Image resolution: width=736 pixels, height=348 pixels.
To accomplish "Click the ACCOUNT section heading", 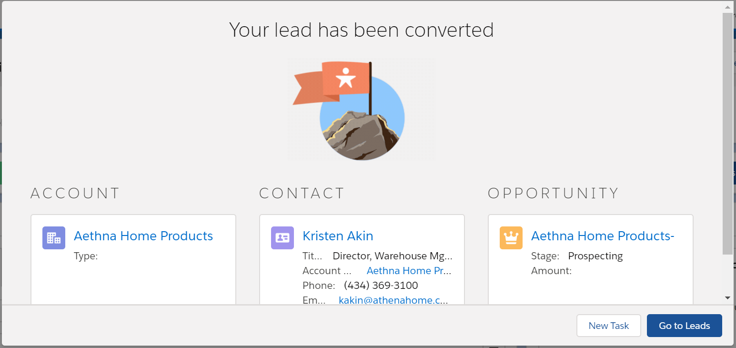I will coord(75,193).
